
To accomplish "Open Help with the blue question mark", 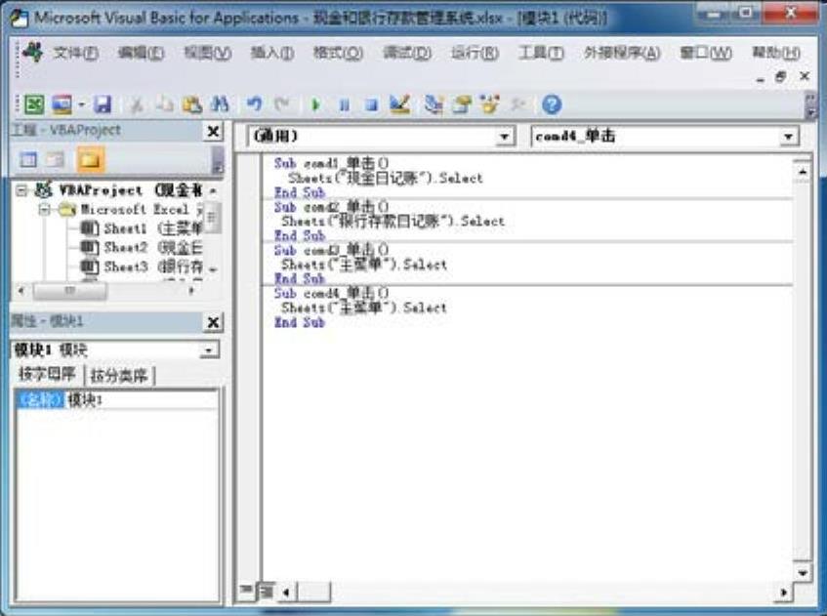I will coord(552,104).
